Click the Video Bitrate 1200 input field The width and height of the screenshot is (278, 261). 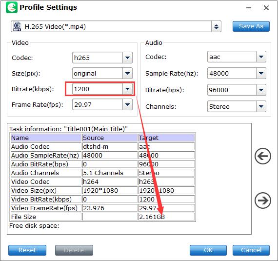(98, 89)
